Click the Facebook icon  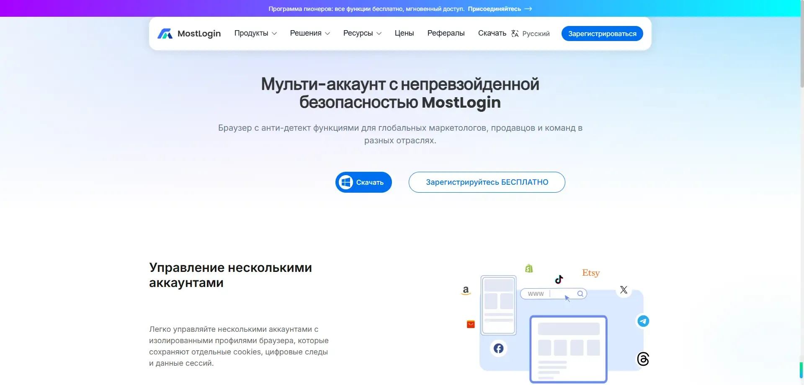click(x=498, y=348)
